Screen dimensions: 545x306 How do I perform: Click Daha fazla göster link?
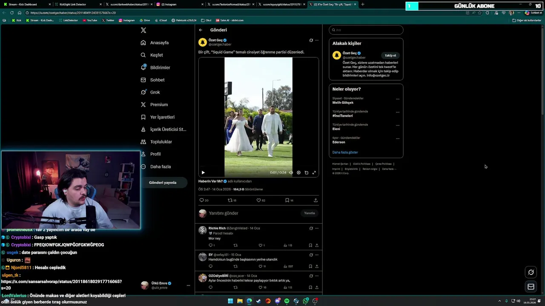click(x=345, y=152)
